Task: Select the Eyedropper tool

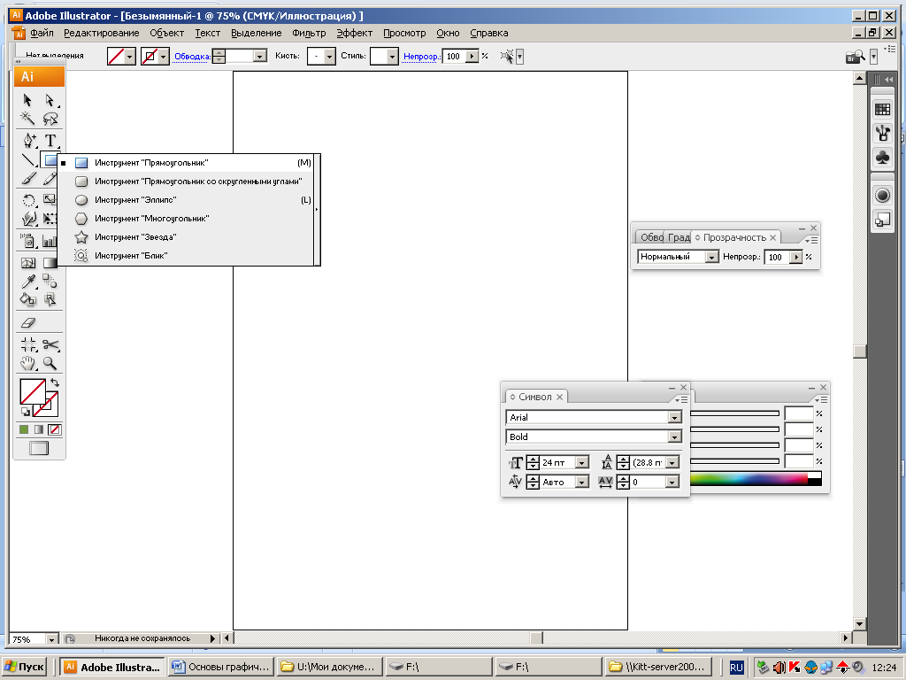Action: [28, 282]
